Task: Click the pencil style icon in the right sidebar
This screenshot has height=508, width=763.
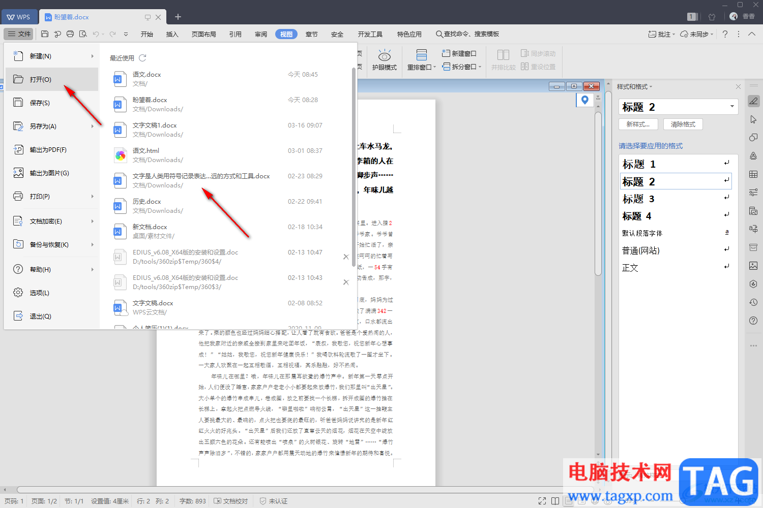Action: (x=753, y=101)
